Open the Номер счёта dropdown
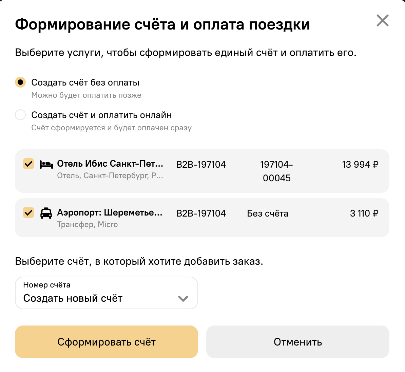The height and width of the screenshot is (372, 405). 107,293
